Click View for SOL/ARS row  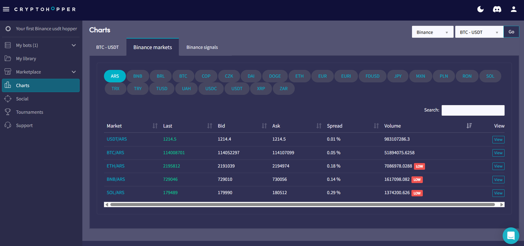point(498,193)
